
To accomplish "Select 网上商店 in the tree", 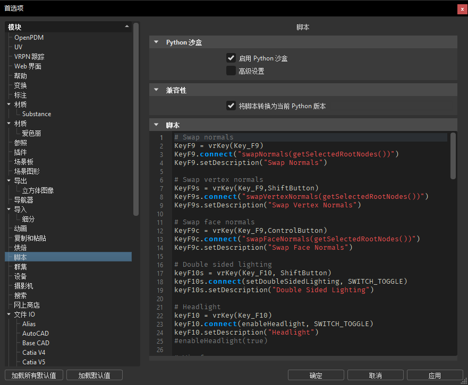I will [x=27, y=304].
